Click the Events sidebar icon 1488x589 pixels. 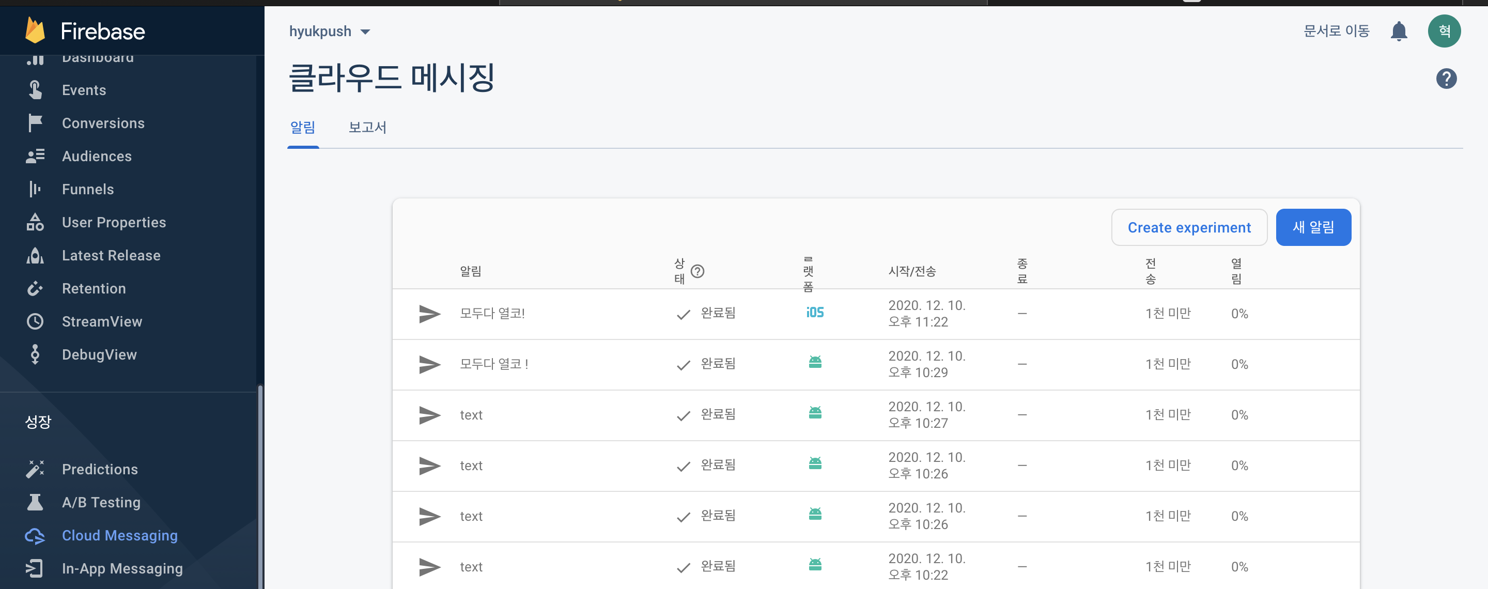(x=35, y=90)
